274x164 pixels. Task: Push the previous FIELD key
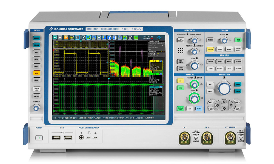pos(211,102)
